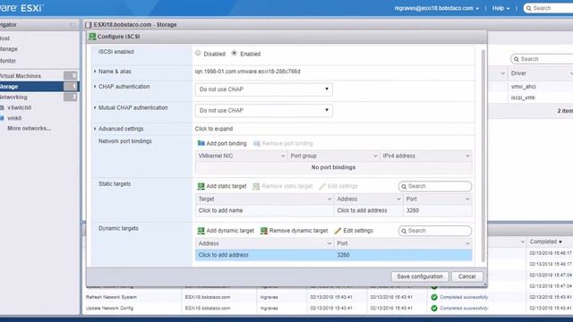Click Monitor in the navigator
Screen dimensions: 573x322
[8, 61]
